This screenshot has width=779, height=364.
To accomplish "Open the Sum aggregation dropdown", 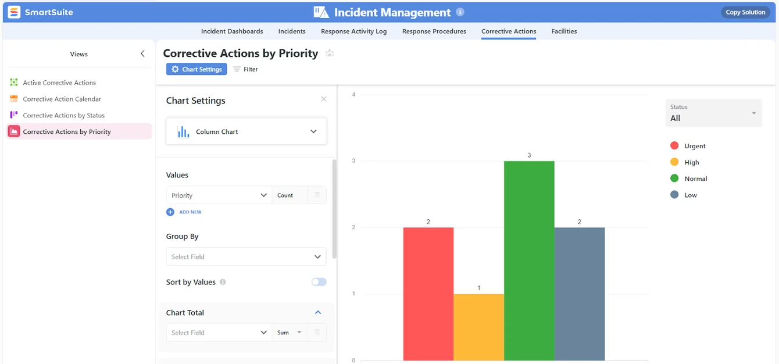I will click(290, 333).
